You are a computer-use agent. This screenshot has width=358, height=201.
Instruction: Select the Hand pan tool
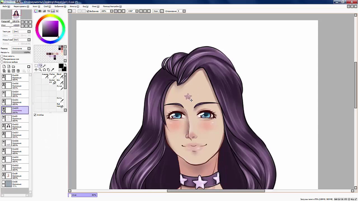(x=48, y=70)
